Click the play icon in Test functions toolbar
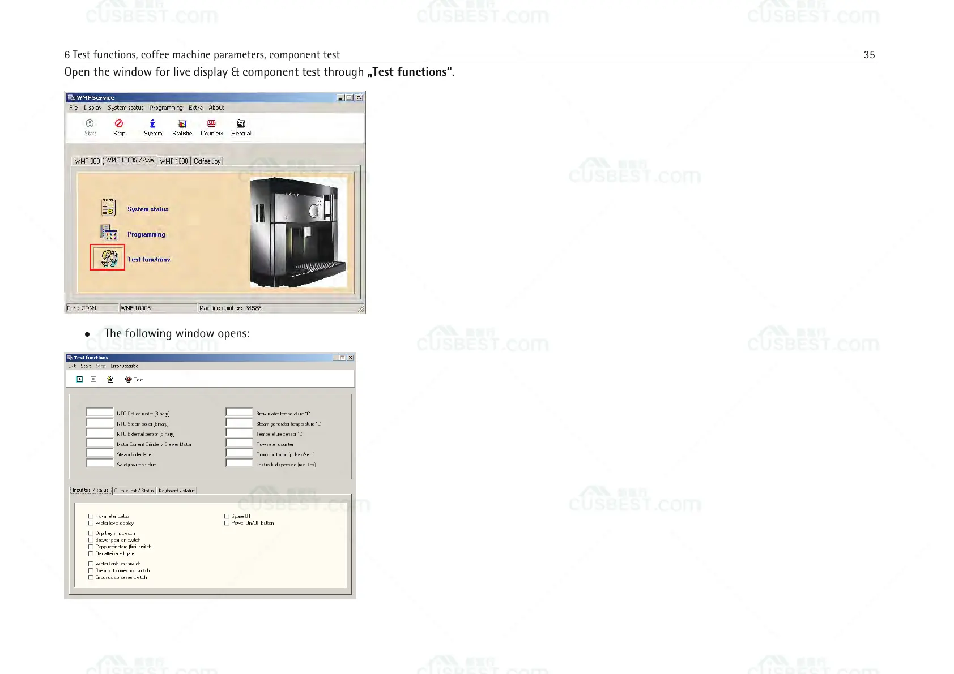954x674 pixels. (x=80, y=379)
